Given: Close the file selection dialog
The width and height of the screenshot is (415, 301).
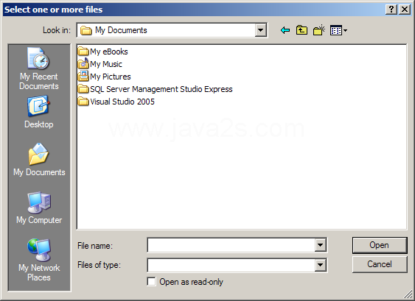Looking at the screenshot, I should 405,10.
